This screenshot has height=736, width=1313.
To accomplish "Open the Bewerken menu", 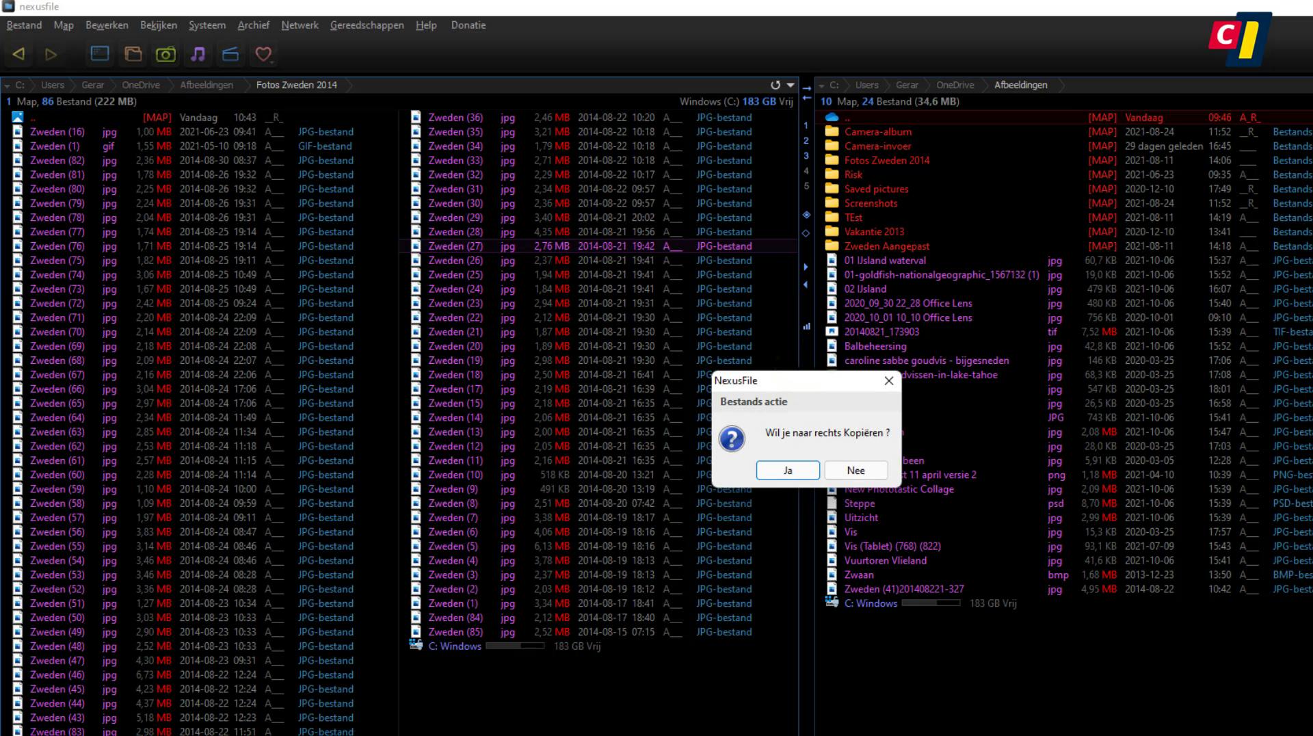I will pyautogui.click(x=107, y=25).
